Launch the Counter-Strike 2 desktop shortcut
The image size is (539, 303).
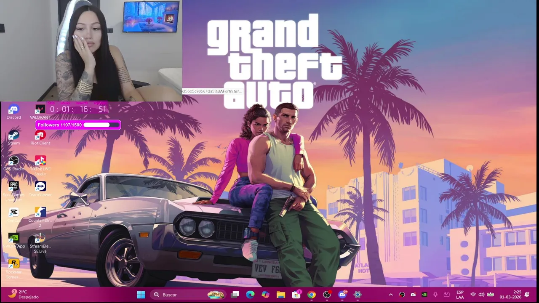pyautogui.click(x=40, y=217)
